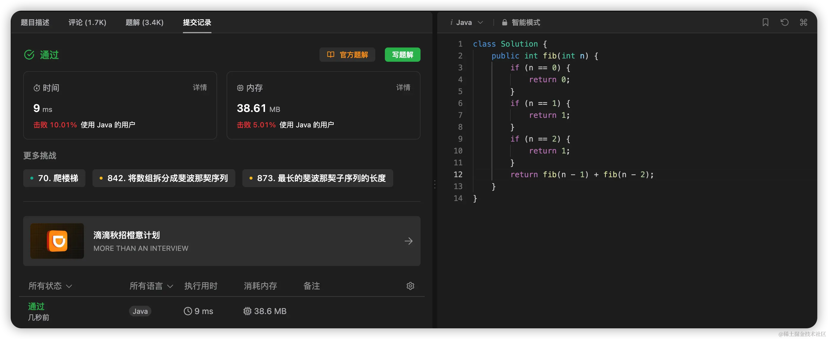The width and height of the screenshot is (828, 339).
Task: Open the 70. 爬楼梯 challenge
Action: click(x=54, y=178)
